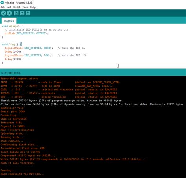Click the 'Leaving...' console line
This screenshot has width=186, height=178.
click(x=8, y=170)
